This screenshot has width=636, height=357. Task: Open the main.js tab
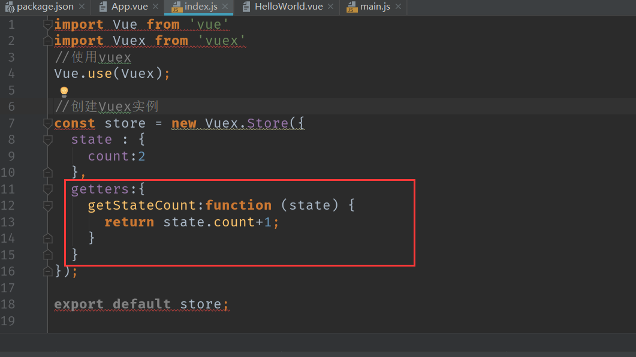point(375,7)
